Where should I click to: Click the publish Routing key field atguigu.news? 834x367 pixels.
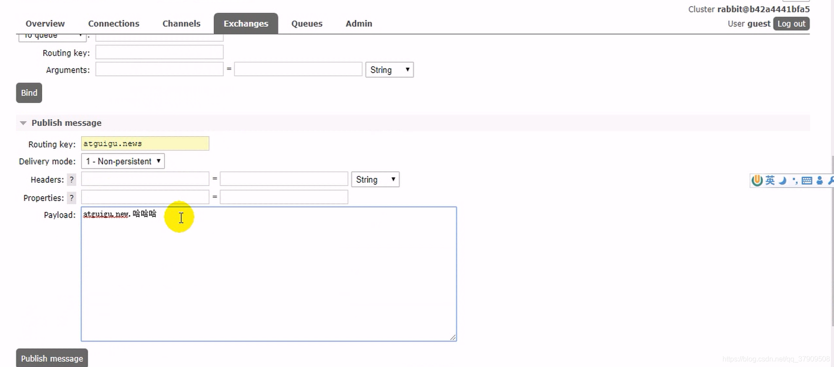[145, 144]
